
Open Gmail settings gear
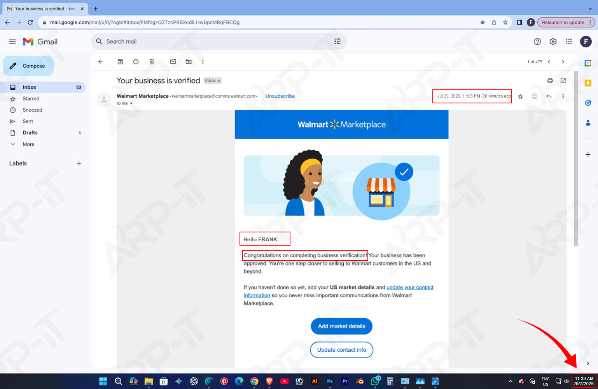[553, 42]
